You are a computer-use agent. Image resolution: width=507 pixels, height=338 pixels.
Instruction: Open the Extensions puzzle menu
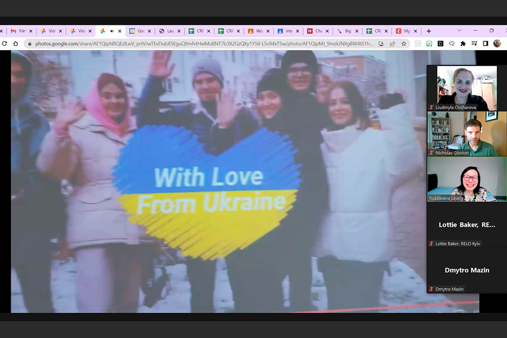463,44
